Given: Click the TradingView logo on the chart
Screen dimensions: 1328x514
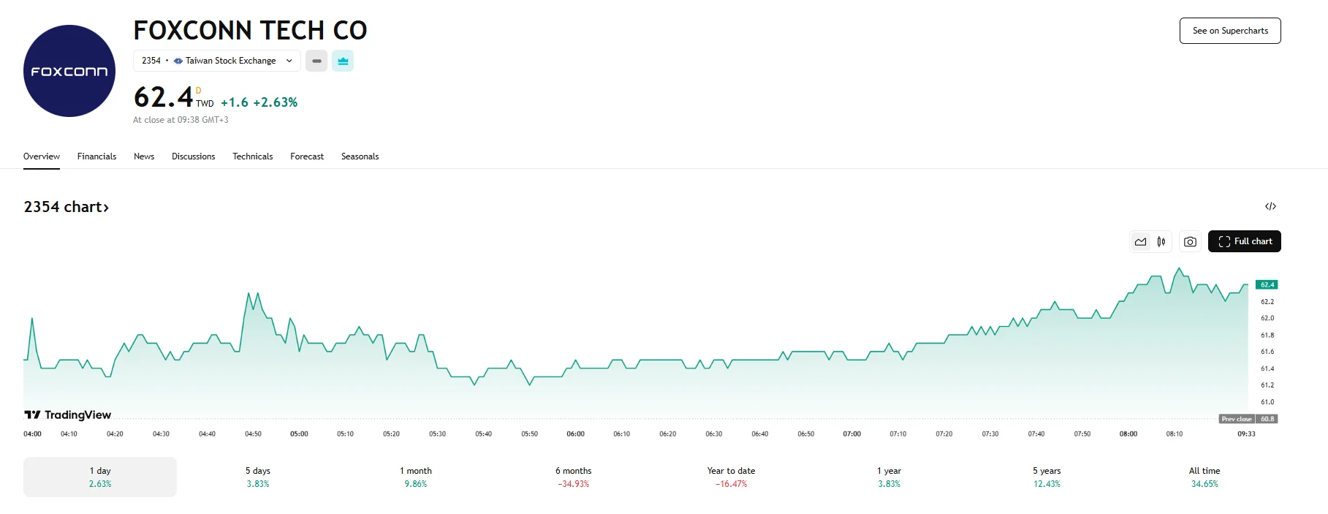Looking at the screenshot, I should pyautogui.click(x=67, y=415).
